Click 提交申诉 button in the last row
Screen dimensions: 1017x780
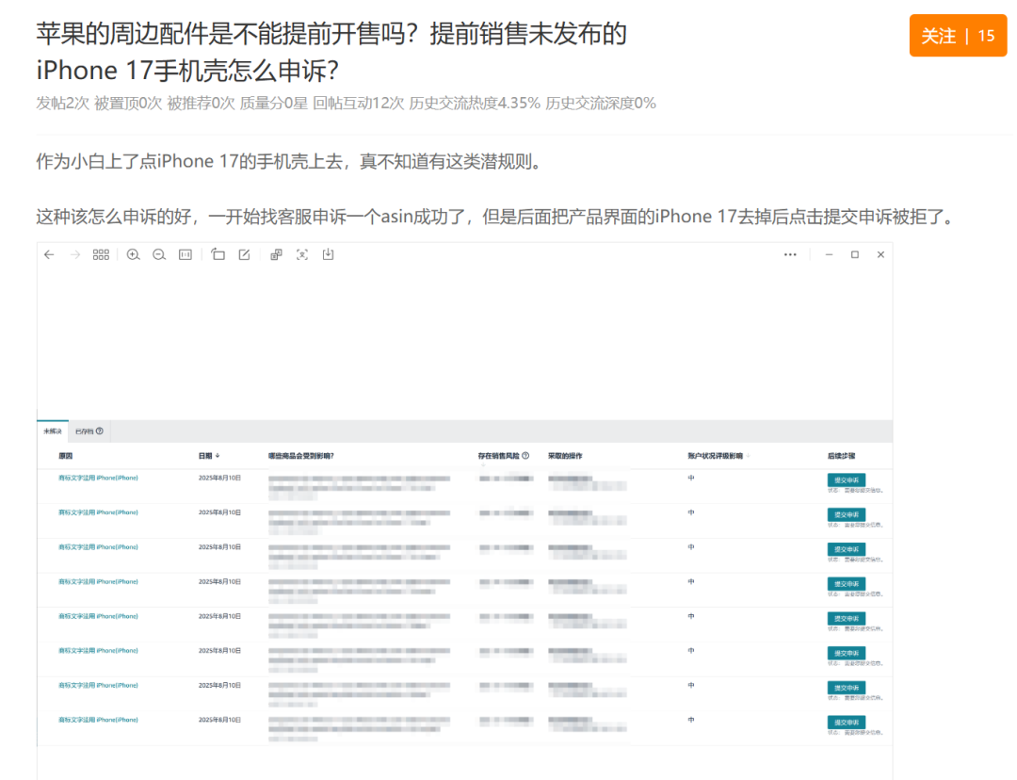point(847,723)
